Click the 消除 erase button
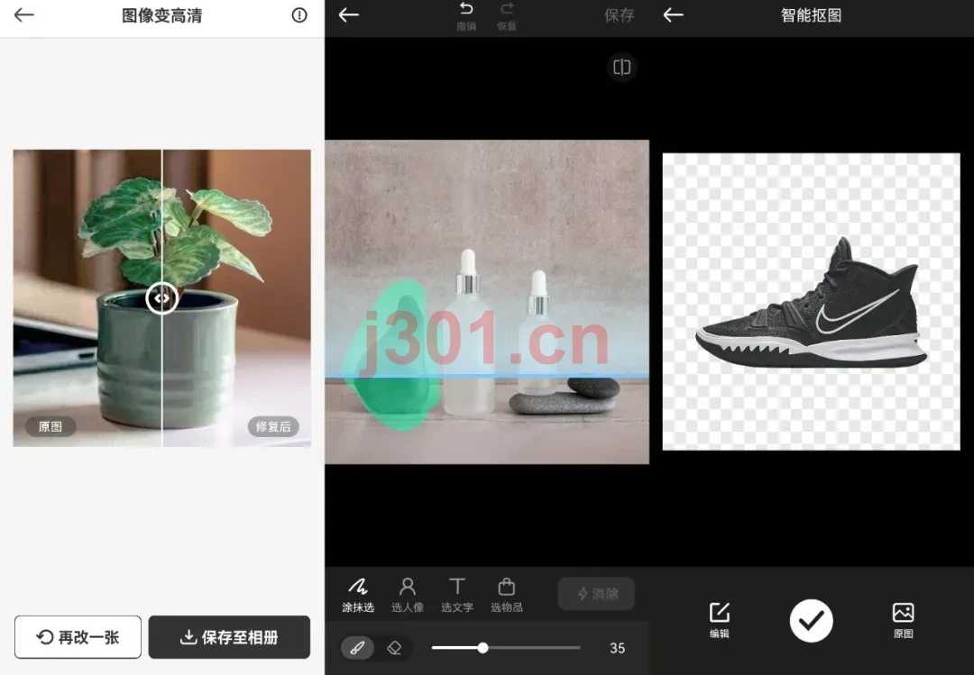This screenshot has width=974, height=675. pos(596,594)
